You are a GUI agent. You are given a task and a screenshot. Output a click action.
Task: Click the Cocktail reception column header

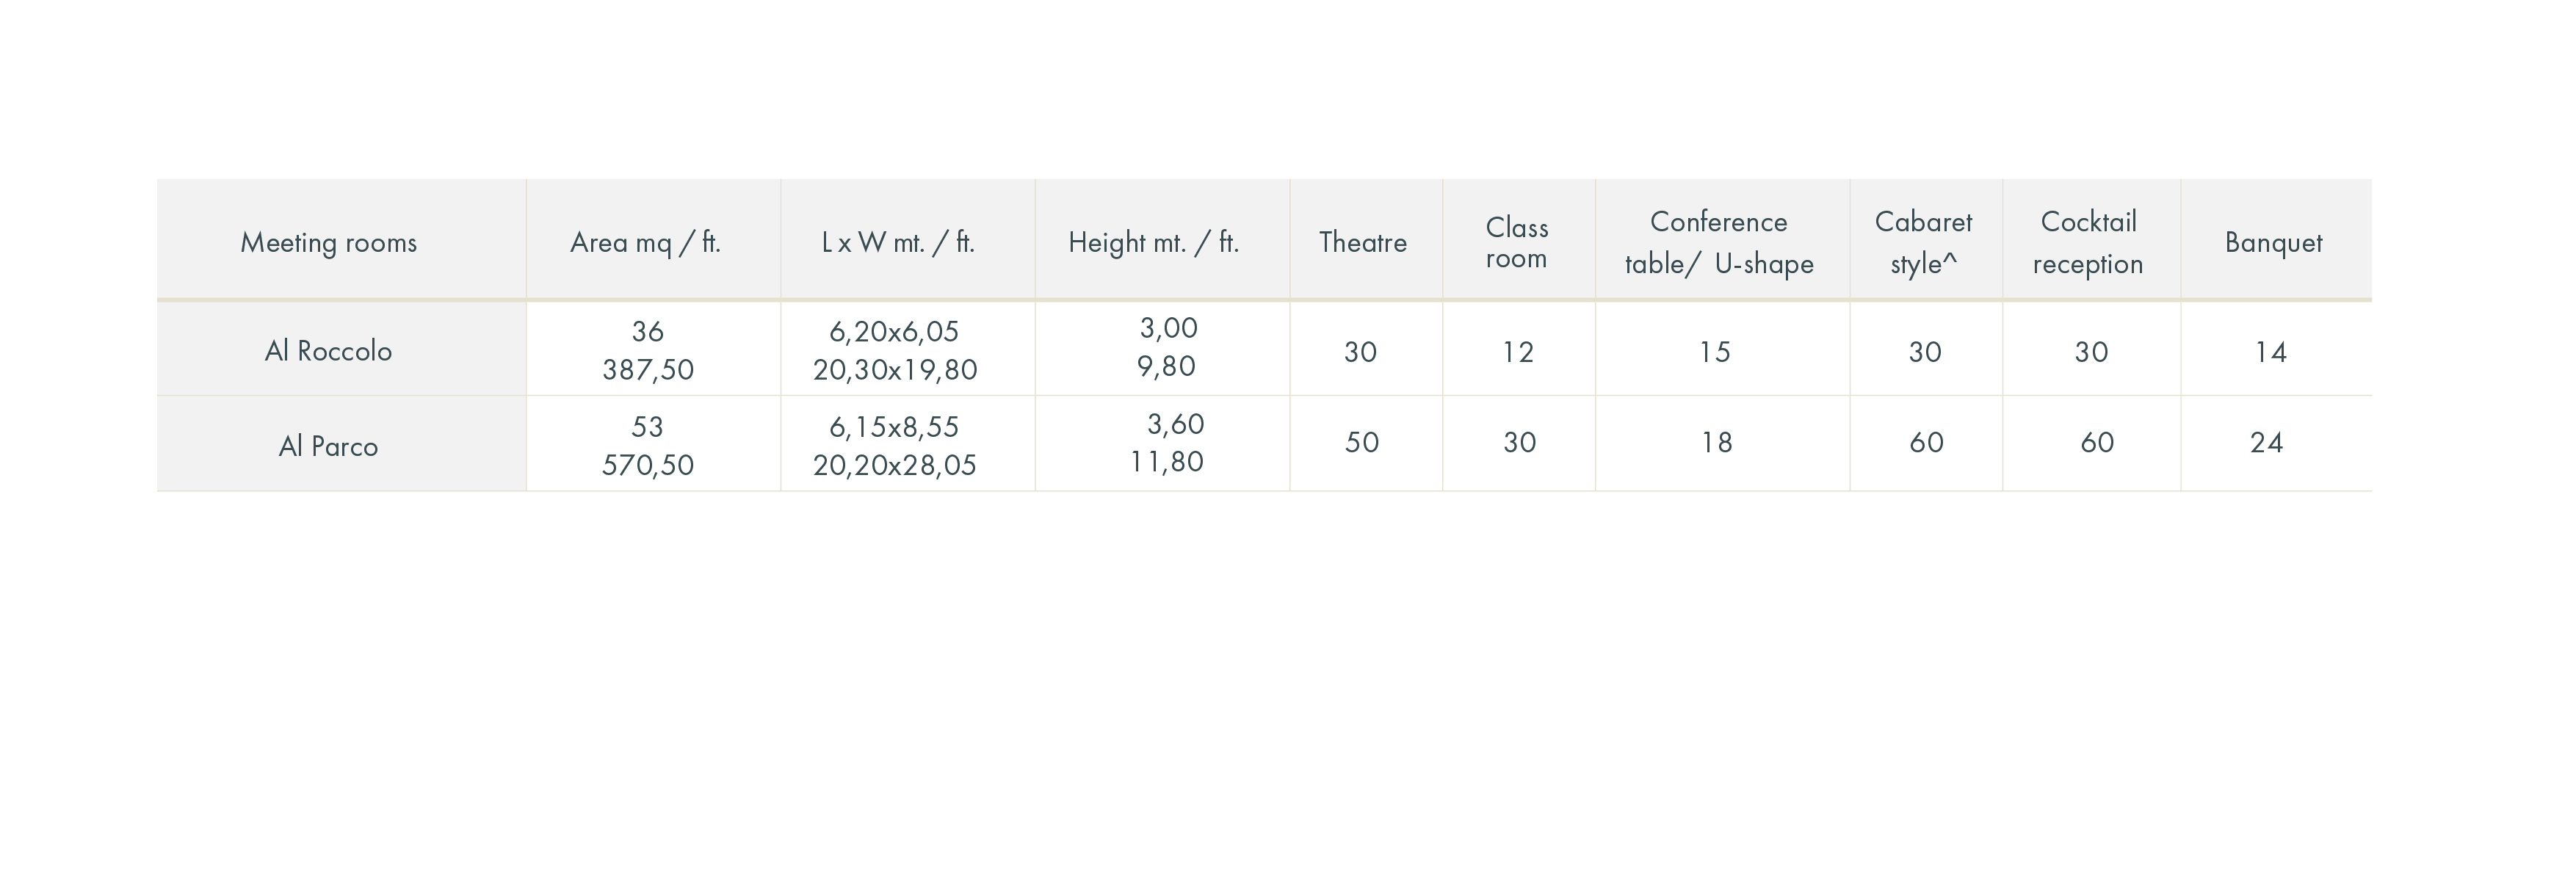click(2088, 242)
